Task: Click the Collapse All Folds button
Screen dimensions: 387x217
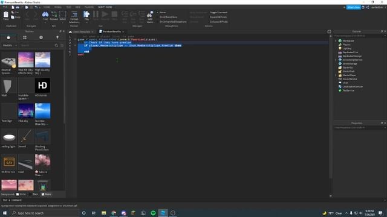Action: pyautogui.click(x=219, y=22)
